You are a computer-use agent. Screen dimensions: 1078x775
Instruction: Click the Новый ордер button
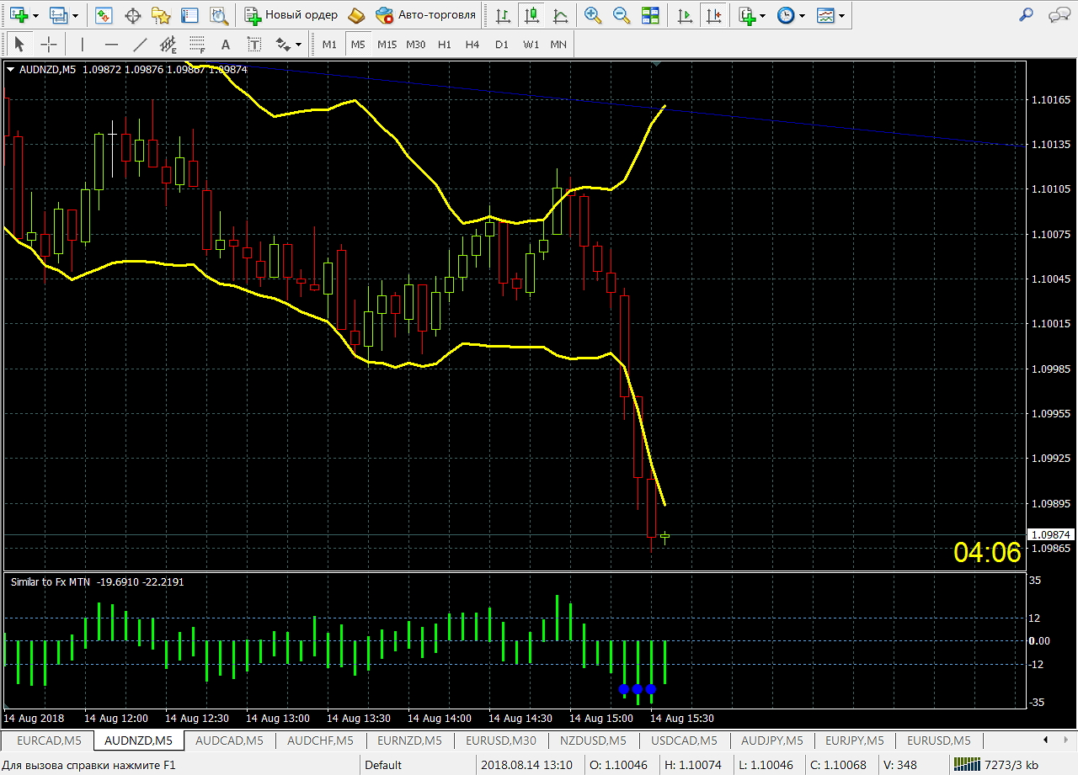[x=291, y=15]
